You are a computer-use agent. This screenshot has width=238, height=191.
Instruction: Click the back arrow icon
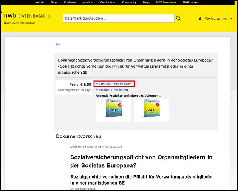[x=57, y=44]
